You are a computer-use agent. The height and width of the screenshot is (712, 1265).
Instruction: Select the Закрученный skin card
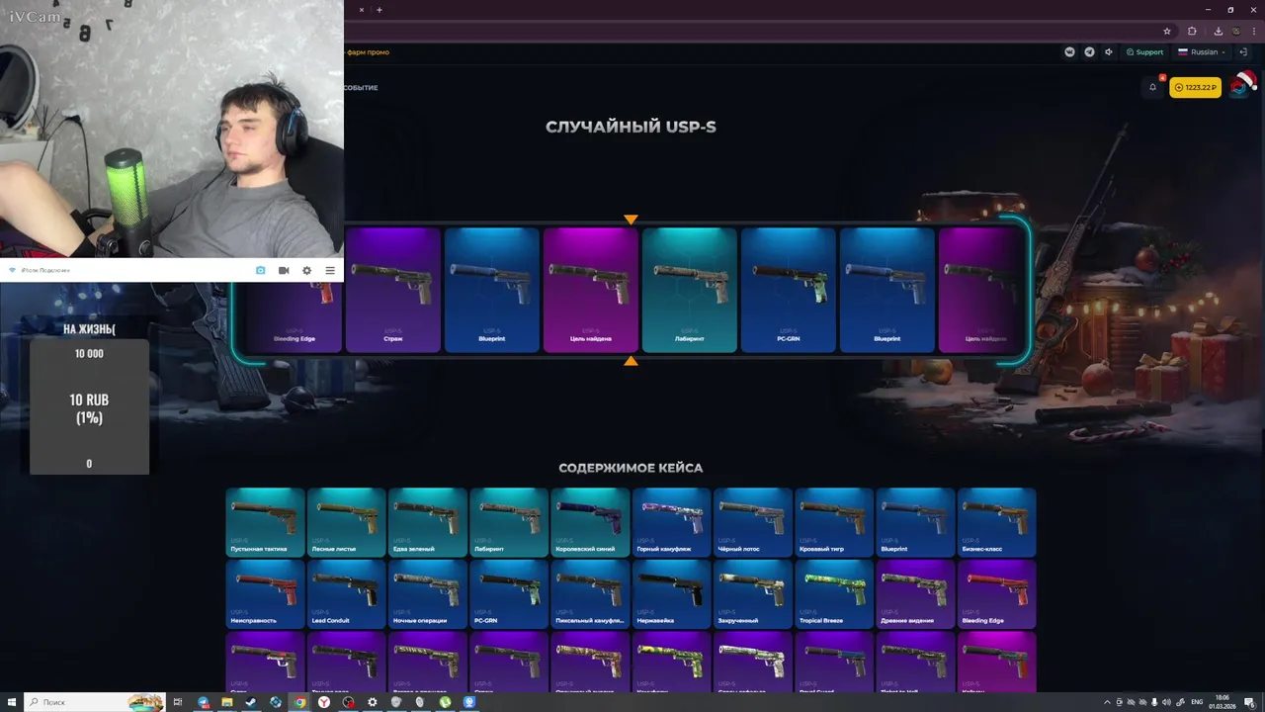[x=753, y=594]
